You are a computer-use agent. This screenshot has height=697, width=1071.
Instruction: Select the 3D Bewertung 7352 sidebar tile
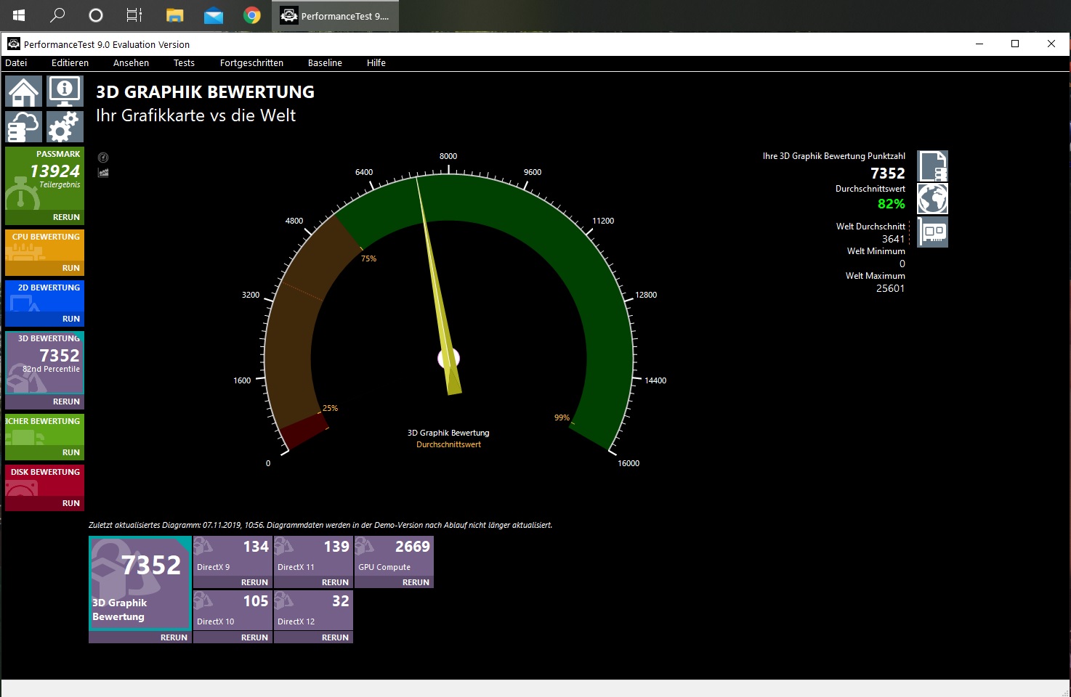click(45, 363)
